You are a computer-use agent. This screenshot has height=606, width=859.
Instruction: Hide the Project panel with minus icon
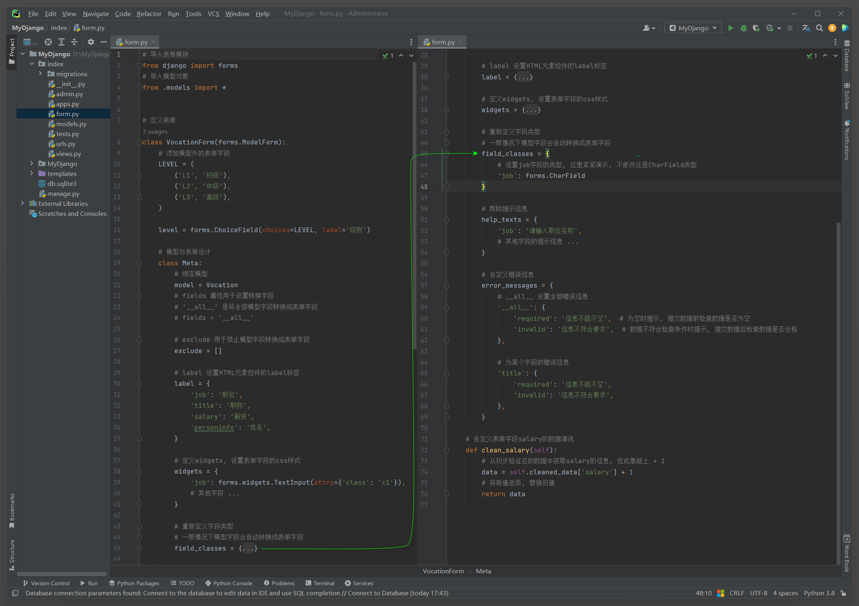(104, 42)
